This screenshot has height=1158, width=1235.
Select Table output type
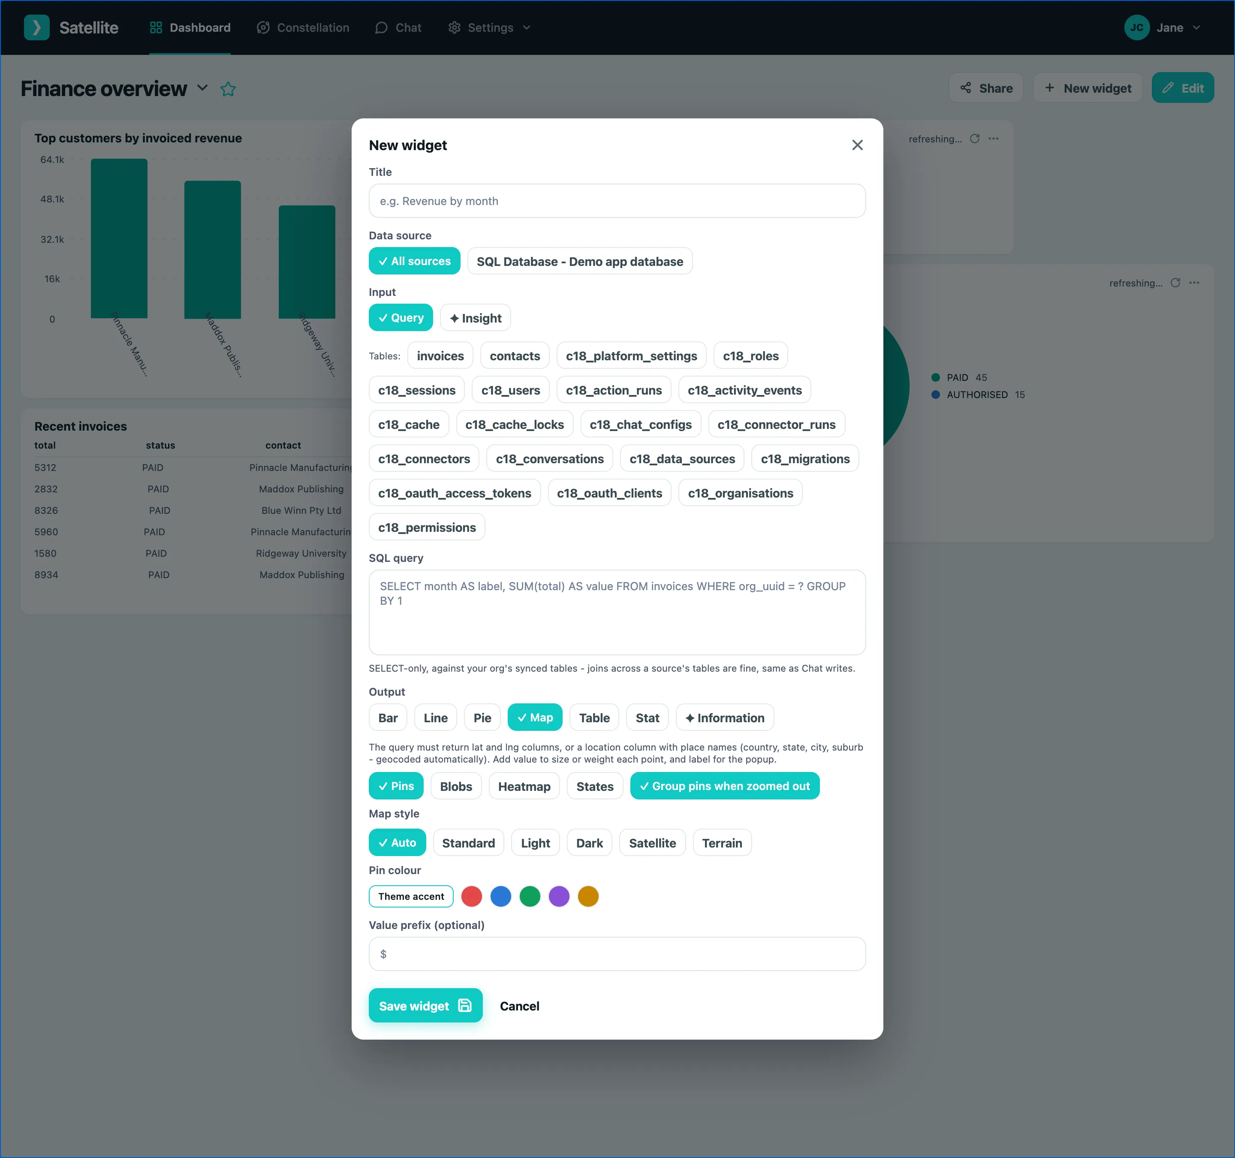(x=594, y=718)
